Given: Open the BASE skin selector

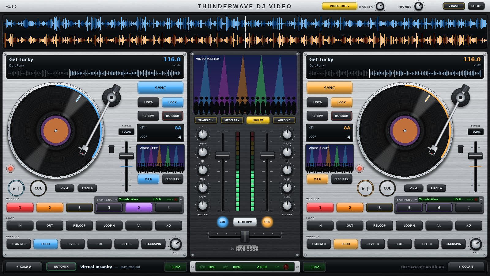Looking at the screenshot, I should (454, 6).
